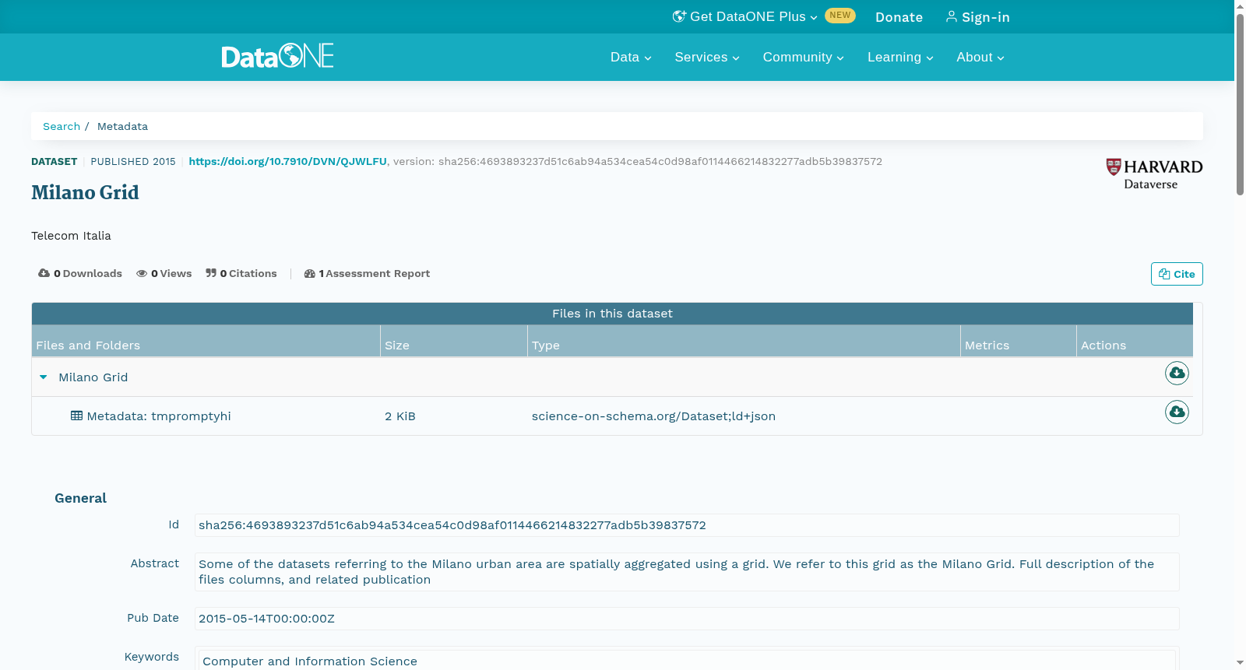Click the General section heading

(x=80, y=498)
